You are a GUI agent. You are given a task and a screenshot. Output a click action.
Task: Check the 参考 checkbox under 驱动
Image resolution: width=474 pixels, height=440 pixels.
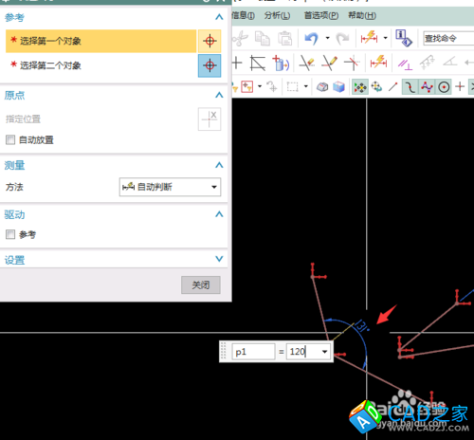[10, 234]
